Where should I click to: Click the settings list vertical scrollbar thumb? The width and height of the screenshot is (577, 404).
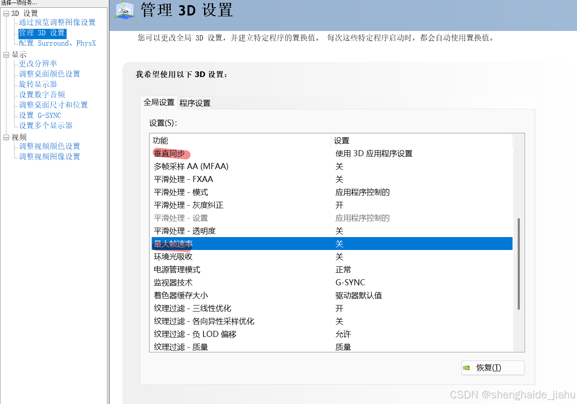pos(519,264)
